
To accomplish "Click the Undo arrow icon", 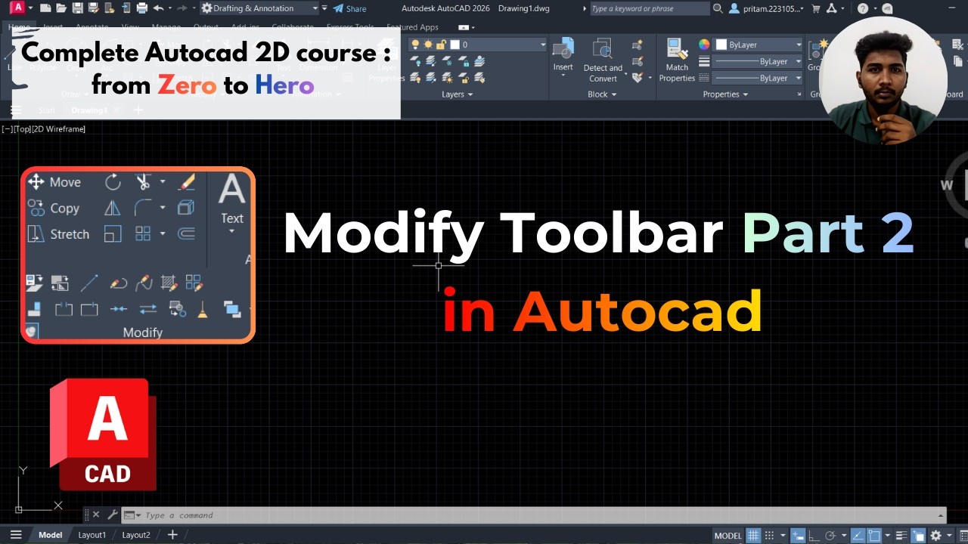I will click(158, 8).
